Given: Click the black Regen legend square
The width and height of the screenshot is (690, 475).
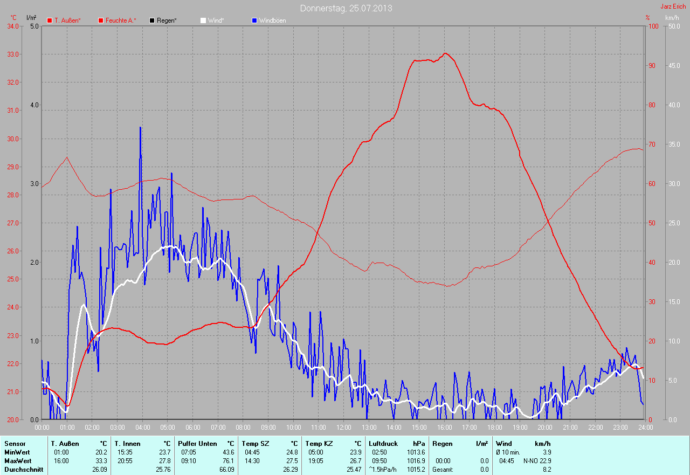Looking at the screenshot, I should 152,20.
